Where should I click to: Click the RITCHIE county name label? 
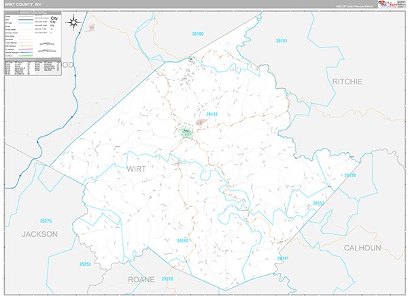tap(347, 81)
